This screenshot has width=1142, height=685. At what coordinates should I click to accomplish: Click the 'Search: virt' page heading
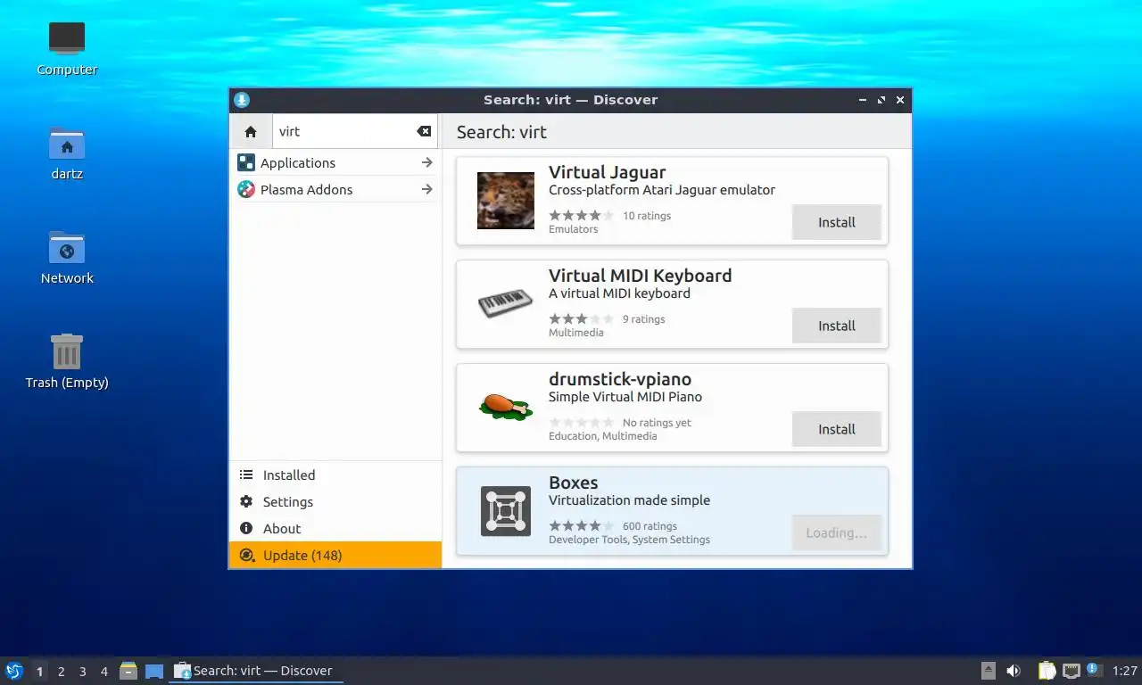pos(501,132)
